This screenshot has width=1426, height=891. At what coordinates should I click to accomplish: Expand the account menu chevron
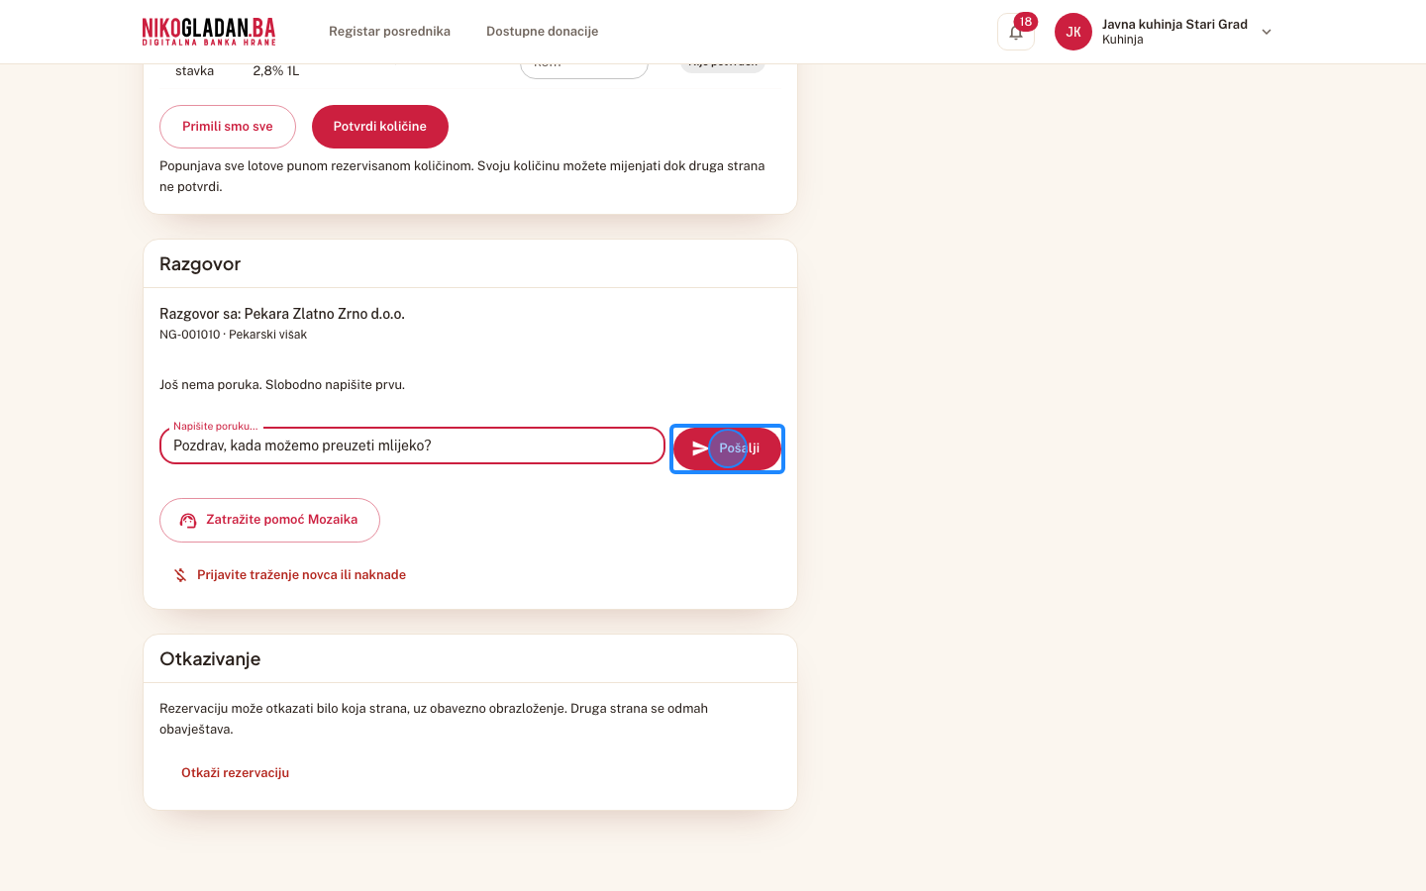point(1267,32)
